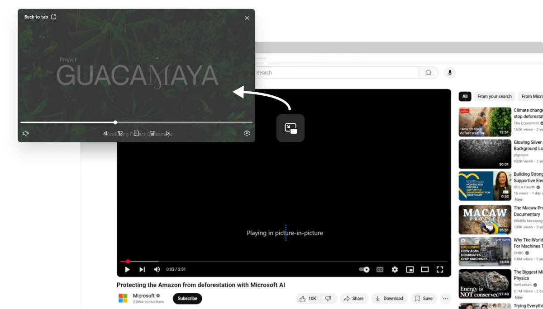
Task: Toggle closed captions CC
Action: (380, 269)
